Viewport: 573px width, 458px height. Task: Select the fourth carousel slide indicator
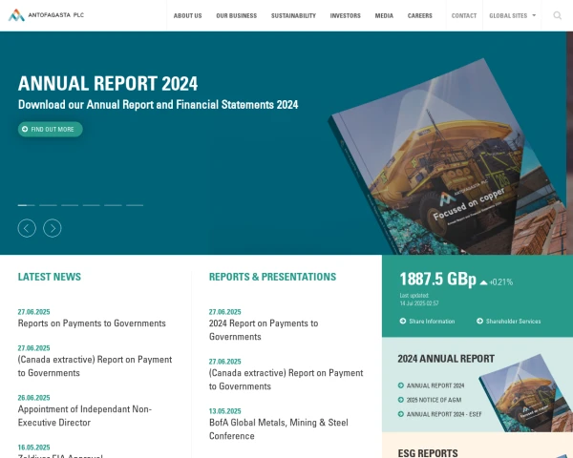click(x=92, y=205)
